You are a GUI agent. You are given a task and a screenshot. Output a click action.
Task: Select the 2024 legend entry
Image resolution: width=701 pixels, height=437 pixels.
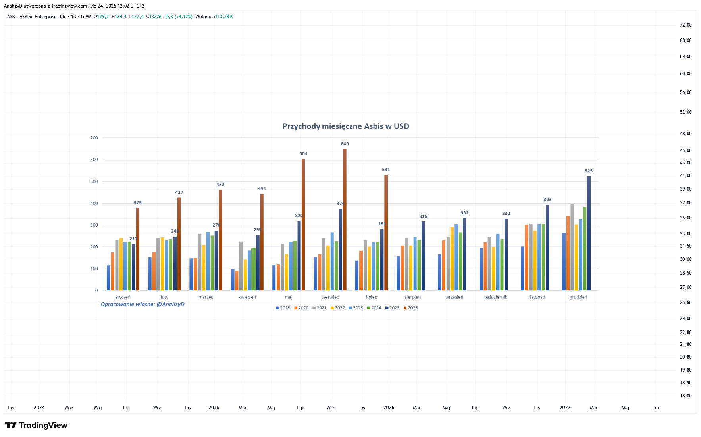click(x=374, y=308)
